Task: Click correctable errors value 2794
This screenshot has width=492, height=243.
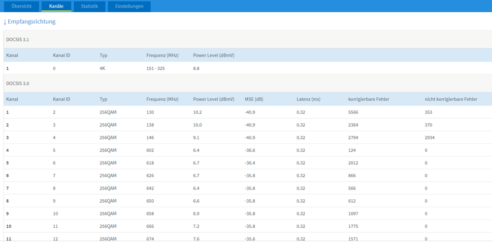Action: 353,137
